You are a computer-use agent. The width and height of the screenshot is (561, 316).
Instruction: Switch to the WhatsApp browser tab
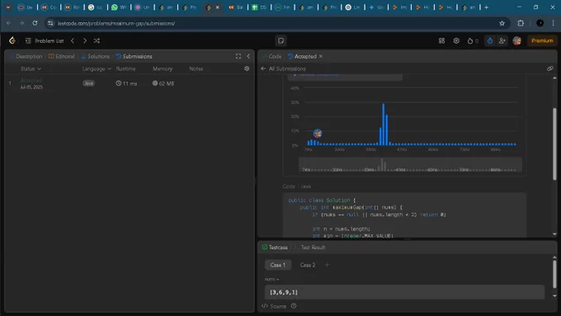coord(119,7)
